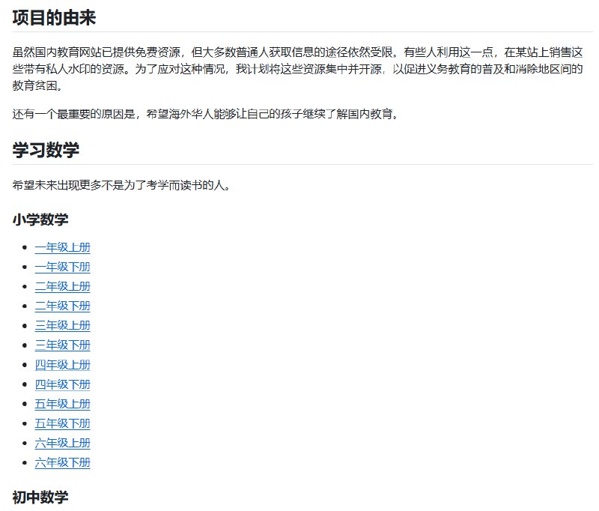Click the 小学数学 subsection heading
Screen dimensions: 599x511
click(x=37, y=220)
